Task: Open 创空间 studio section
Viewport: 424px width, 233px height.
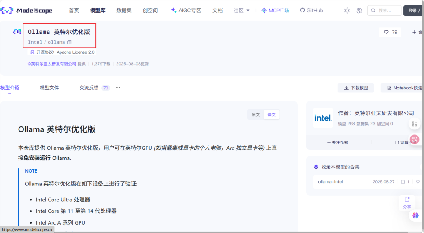Action: [x=150, y=11]
